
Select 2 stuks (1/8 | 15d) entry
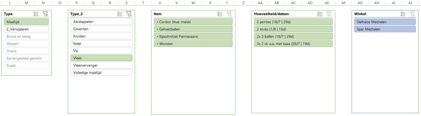click(x=293, y=29)
